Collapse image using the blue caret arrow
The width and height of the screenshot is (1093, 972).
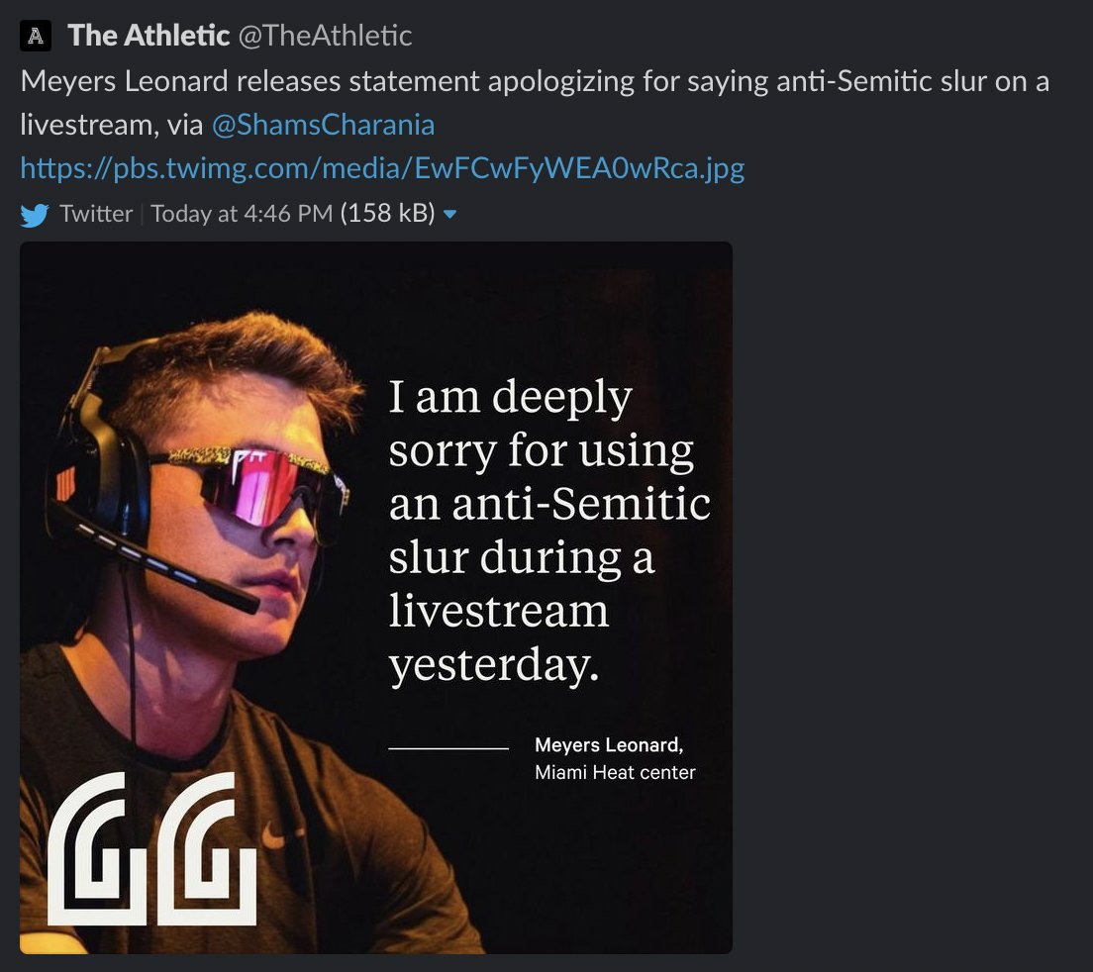pos(450,215)
